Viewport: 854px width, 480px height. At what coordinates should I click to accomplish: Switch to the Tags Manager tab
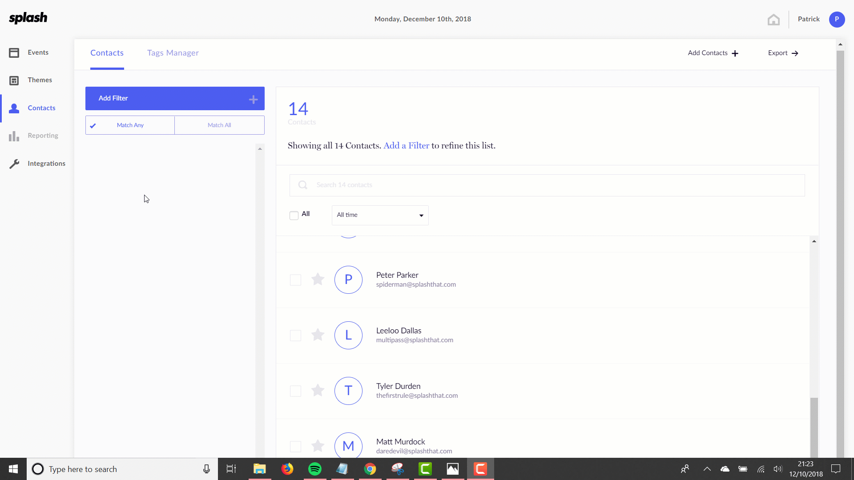coord(173,53)
